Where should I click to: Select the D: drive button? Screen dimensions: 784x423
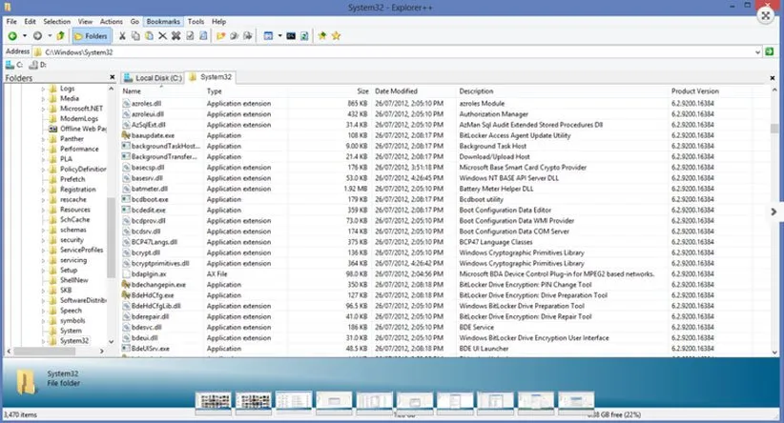point(37,65)
